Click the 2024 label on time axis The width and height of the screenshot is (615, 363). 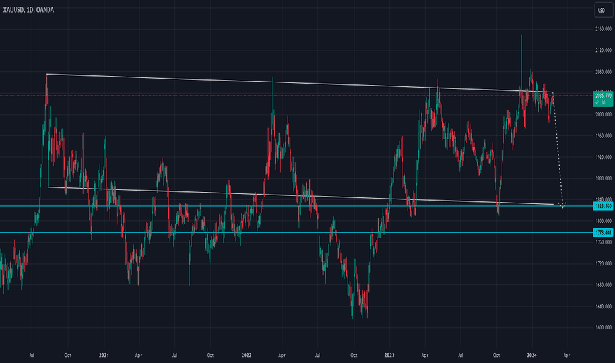coord(531,355)
